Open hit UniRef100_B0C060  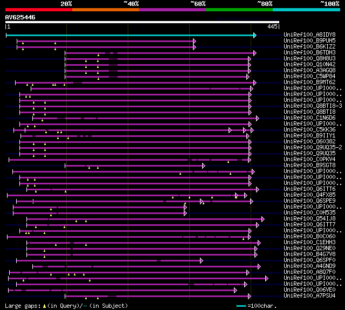pos(309,237)
